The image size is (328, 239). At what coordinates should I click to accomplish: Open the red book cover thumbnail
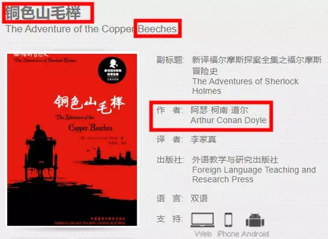coord(72,140)
